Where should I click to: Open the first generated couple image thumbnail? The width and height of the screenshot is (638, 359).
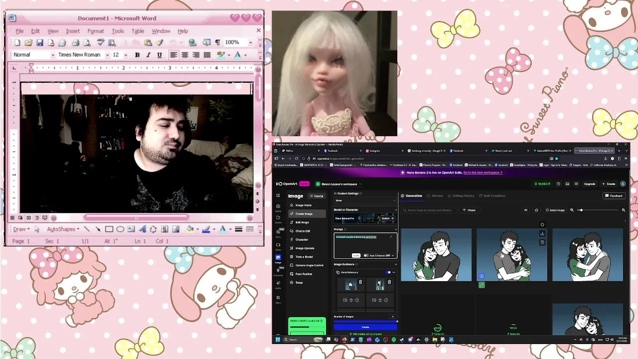click(436, 255)
